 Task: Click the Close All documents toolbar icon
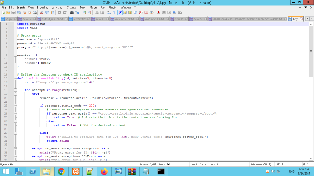click(x=29, y=12)
